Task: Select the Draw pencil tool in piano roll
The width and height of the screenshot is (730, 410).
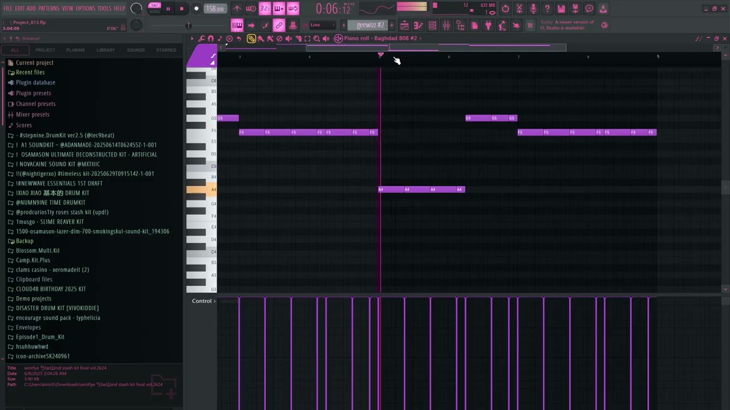Action: [251, 39]
